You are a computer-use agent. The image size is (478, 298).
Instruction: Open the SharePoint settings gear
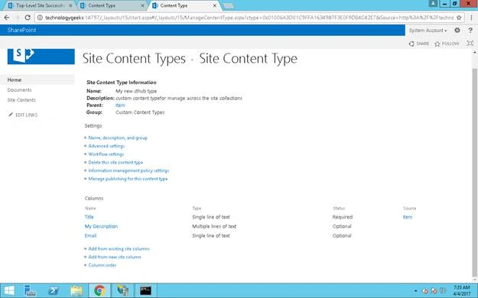(x=457, y=30)
